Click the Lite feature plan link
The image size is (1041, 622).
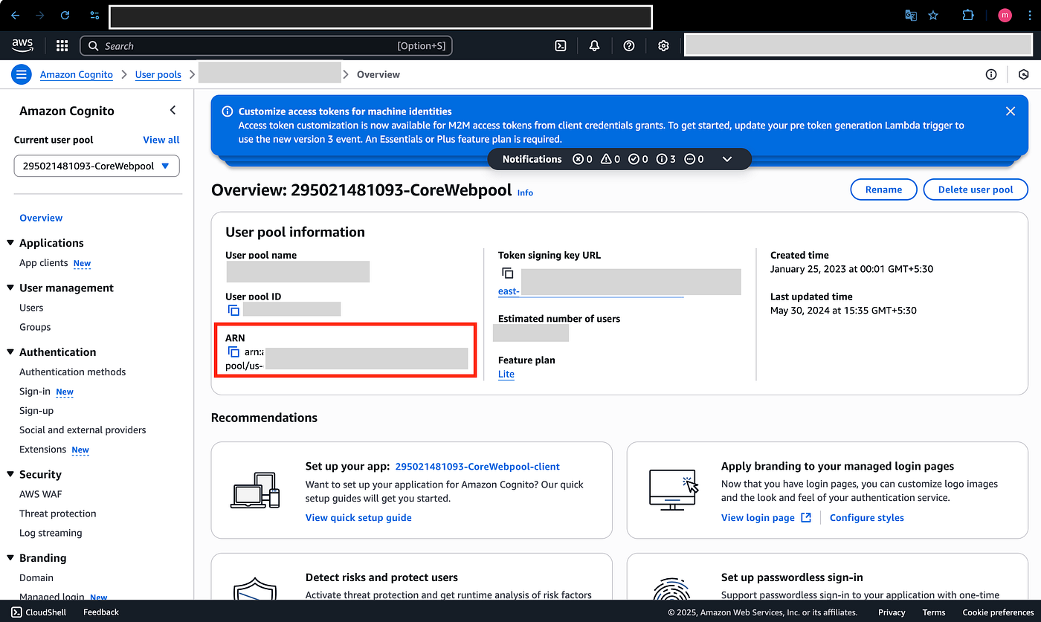point(506,374)
